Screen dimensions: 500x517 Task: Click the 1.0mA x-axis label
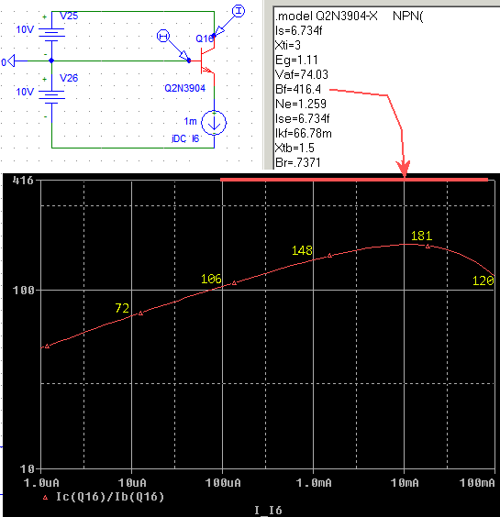click(314, 483)
